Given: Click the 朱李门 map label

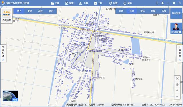Looking at the screenshot, I should tap(74, 101).
